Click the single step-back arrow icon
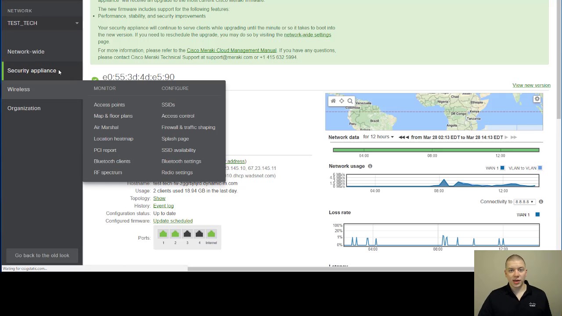 (x=407, y=137)
